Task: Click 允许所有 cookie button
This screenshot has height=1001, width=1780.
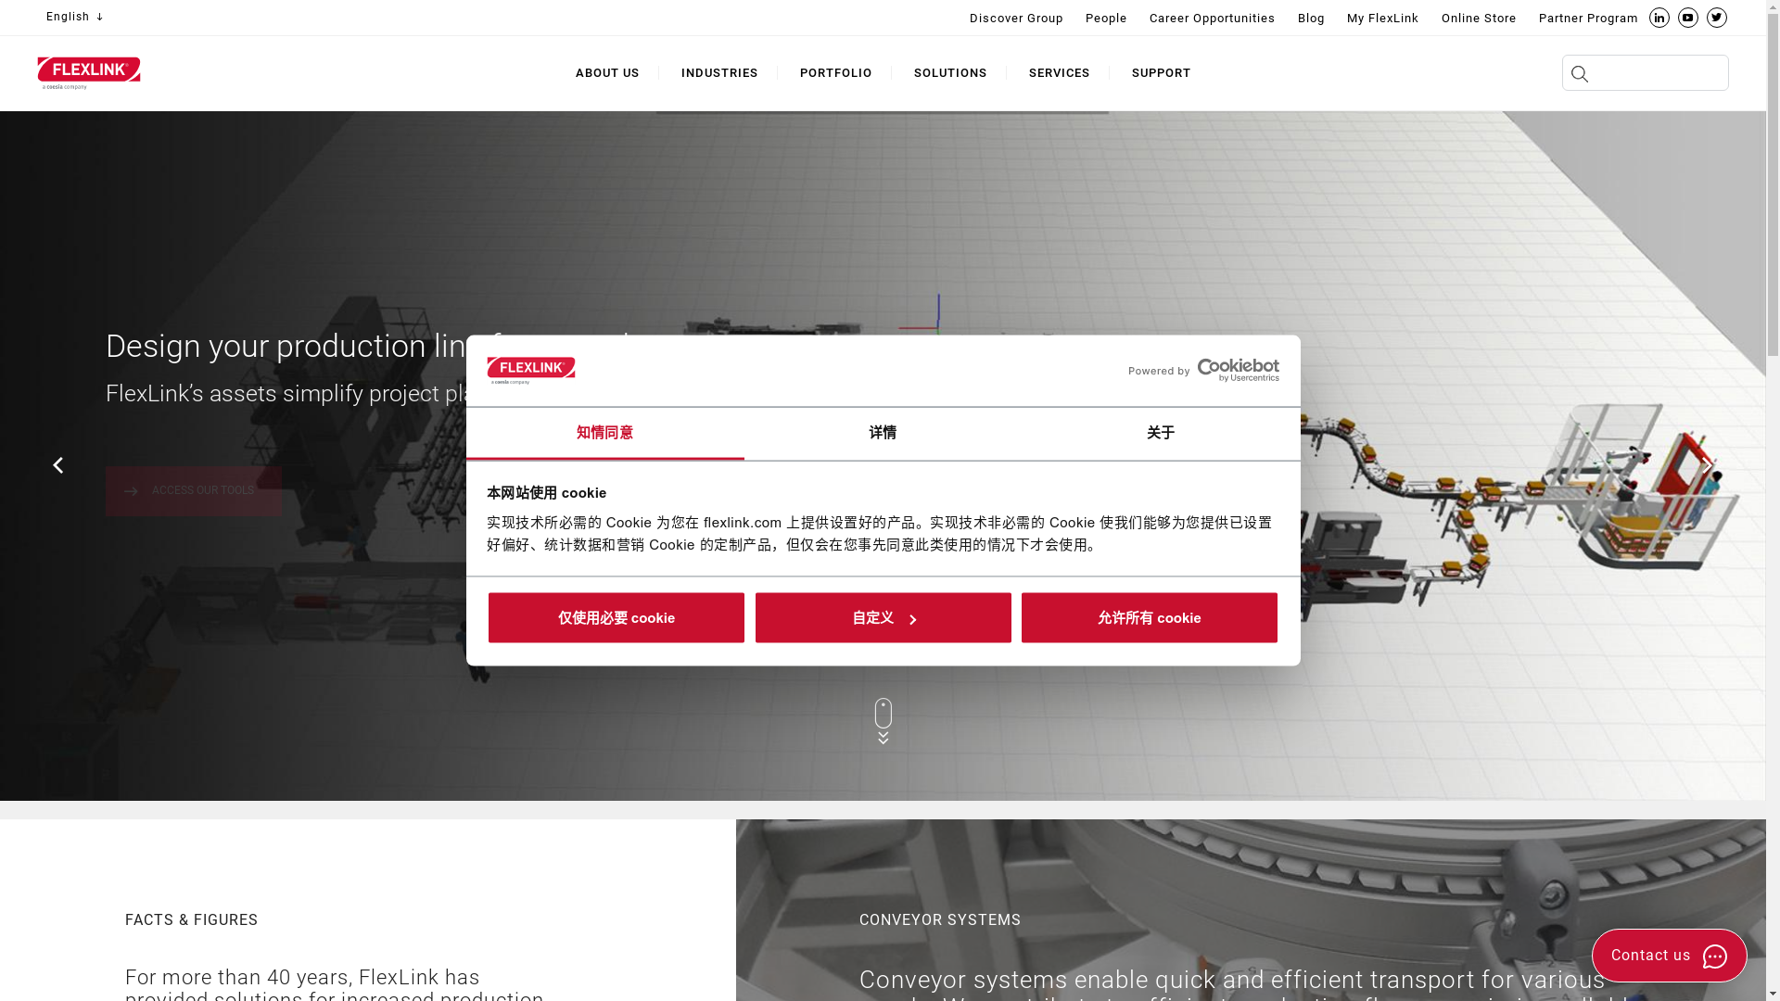Action: coord(1149,617)
